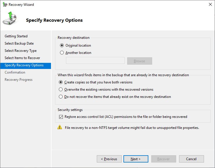Close the Recovery Wizard window
Viewport: 215px width, 168px height.
pyautogui.click(x=210, y=4)
